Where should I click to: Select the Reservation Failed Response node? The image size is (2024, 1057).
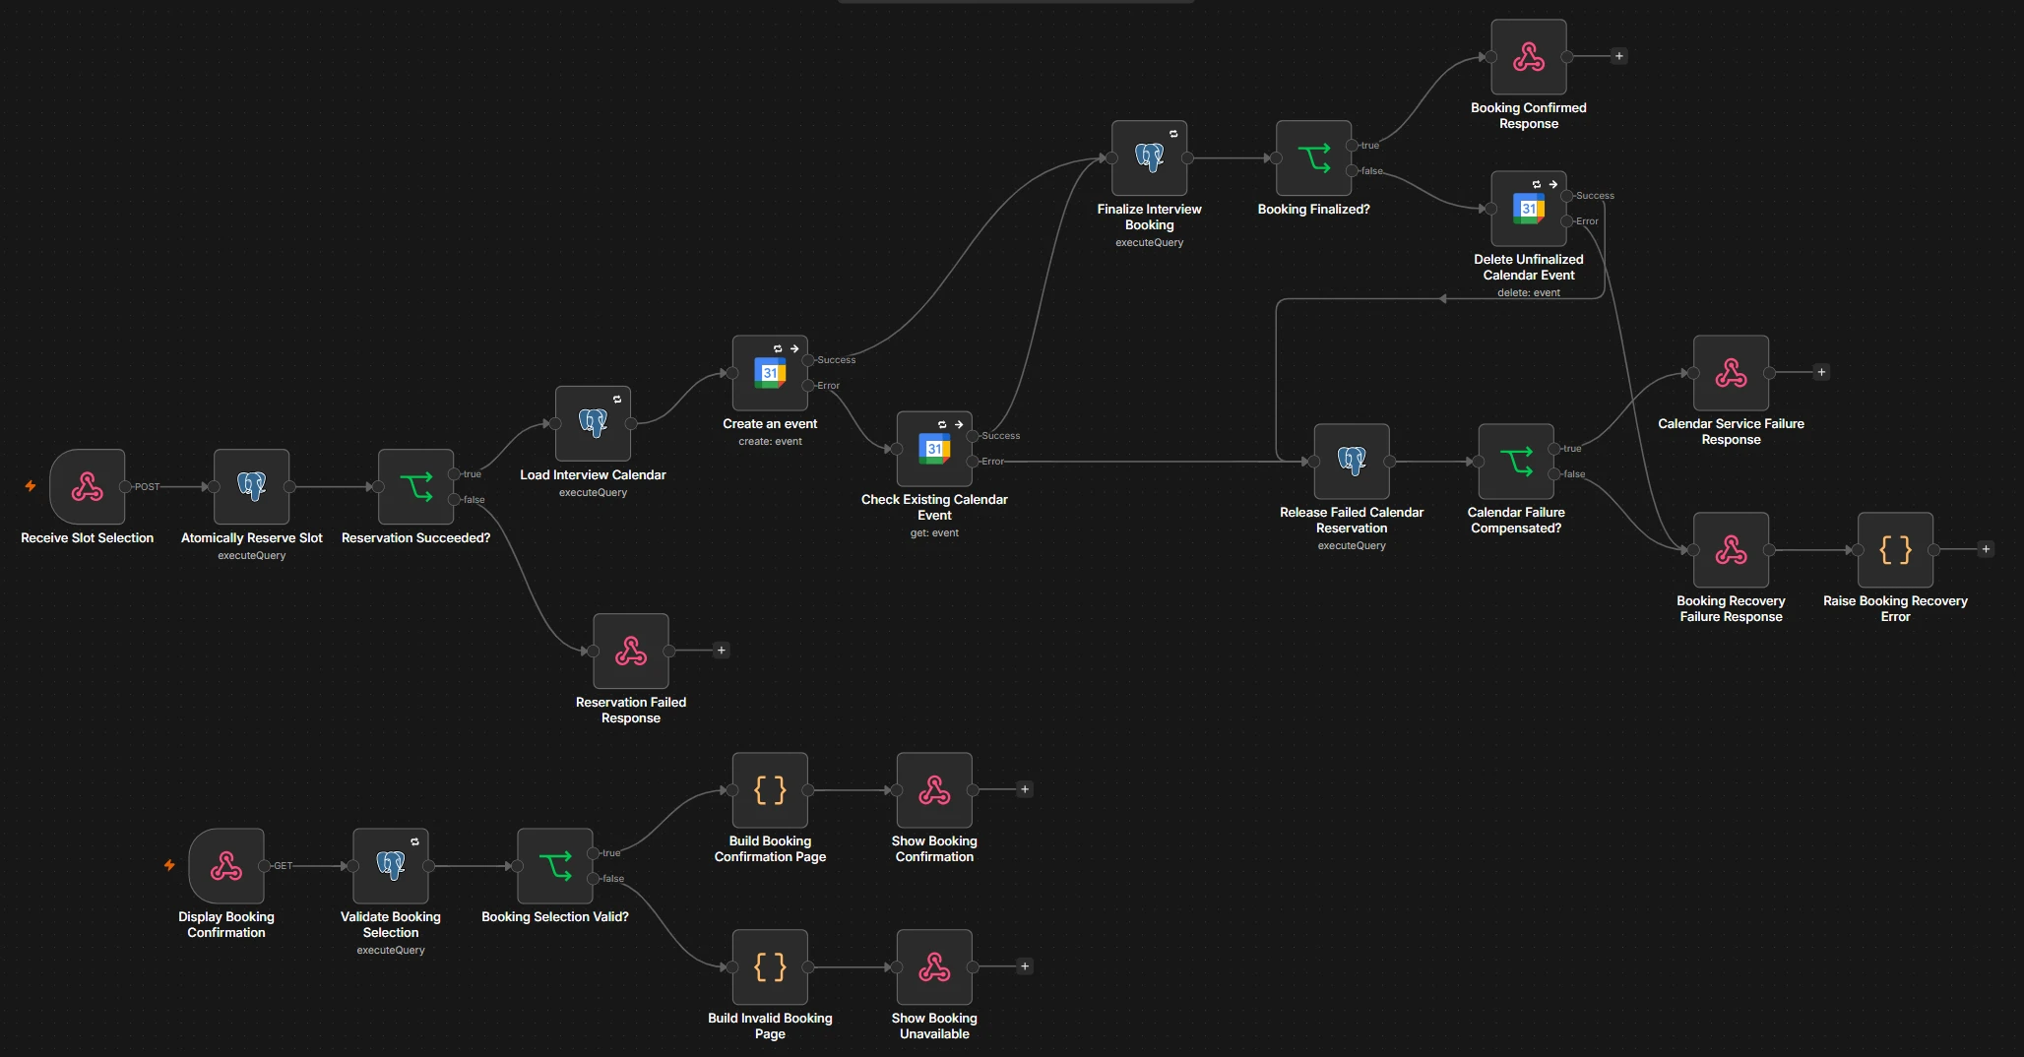(631, 652)
